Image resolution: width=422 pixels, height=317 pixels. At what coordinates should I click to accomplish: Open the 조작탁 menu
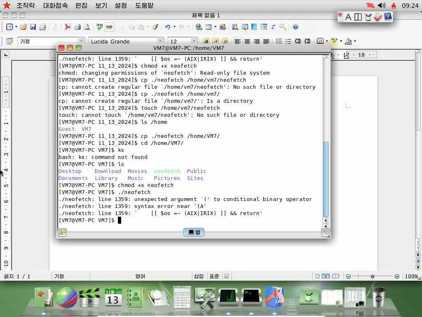click(x=26, y=5)
